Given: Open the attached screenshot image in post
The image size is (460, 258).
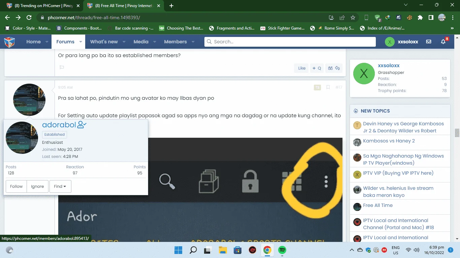Looking at the screenshot, I should coord(200,190).
